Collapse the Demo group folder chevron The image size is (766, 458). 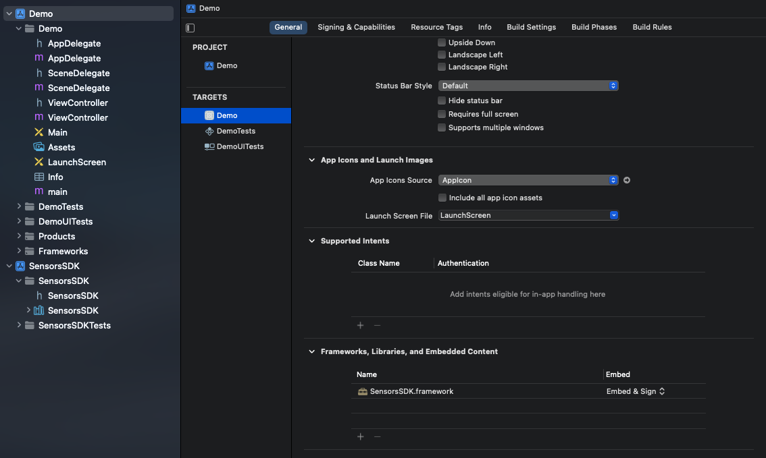point(18,28)
